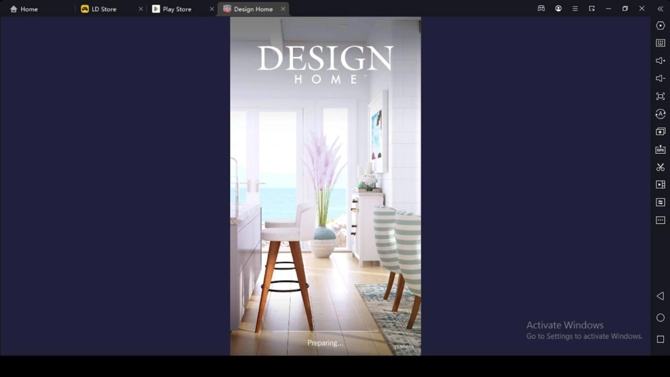
Task: Collapse the sidebar with the double-arrow
Action: tap(660, 9)
